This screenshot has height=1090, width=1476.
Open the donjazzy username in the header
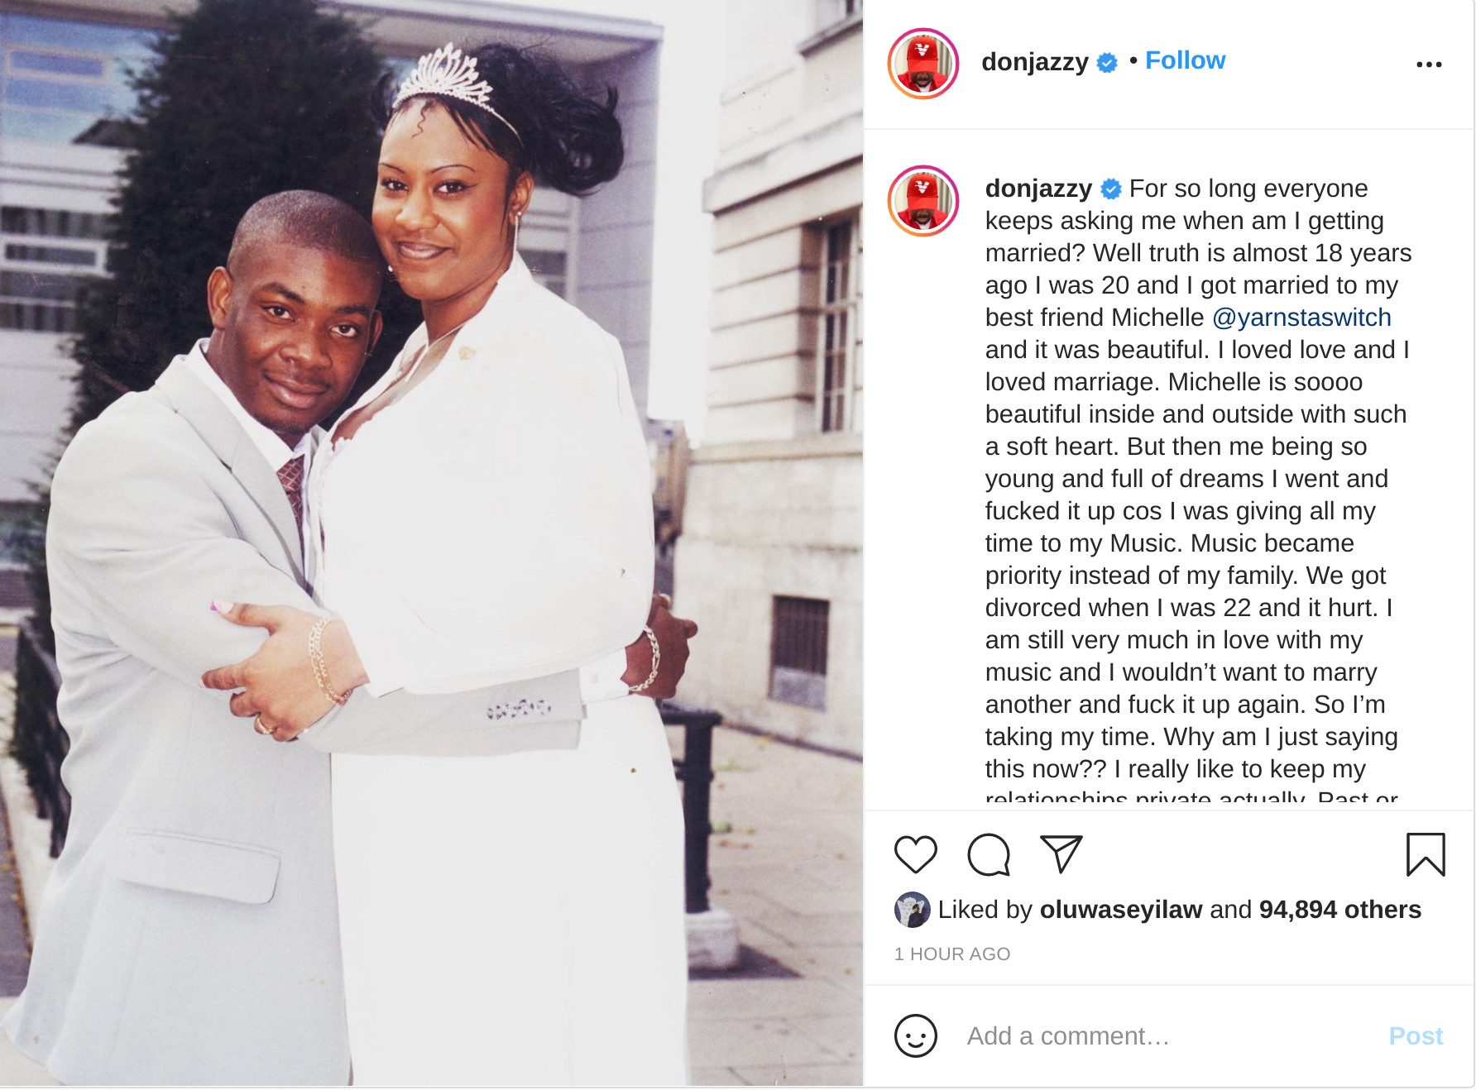tap(1034, 62)
